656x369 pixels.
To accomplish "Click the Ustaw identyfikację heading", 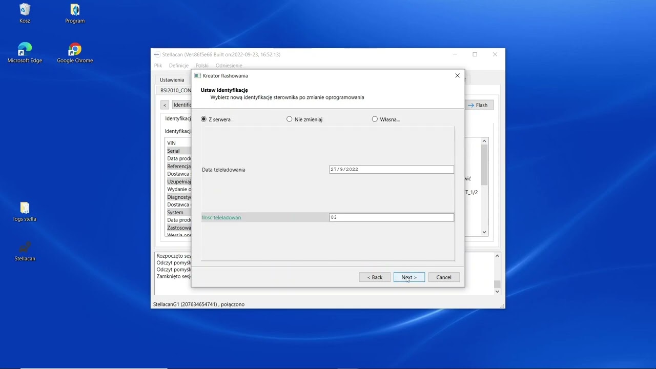I will pos(224,90).
